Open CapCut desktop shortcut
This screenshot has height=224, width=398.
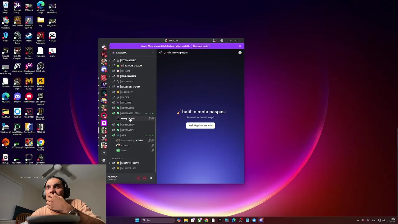[52, 37]
